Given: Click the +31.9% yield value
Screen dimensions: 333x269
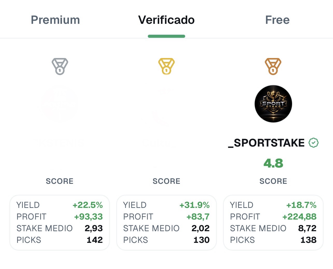Looking at the screenshot, I should 195,205.
